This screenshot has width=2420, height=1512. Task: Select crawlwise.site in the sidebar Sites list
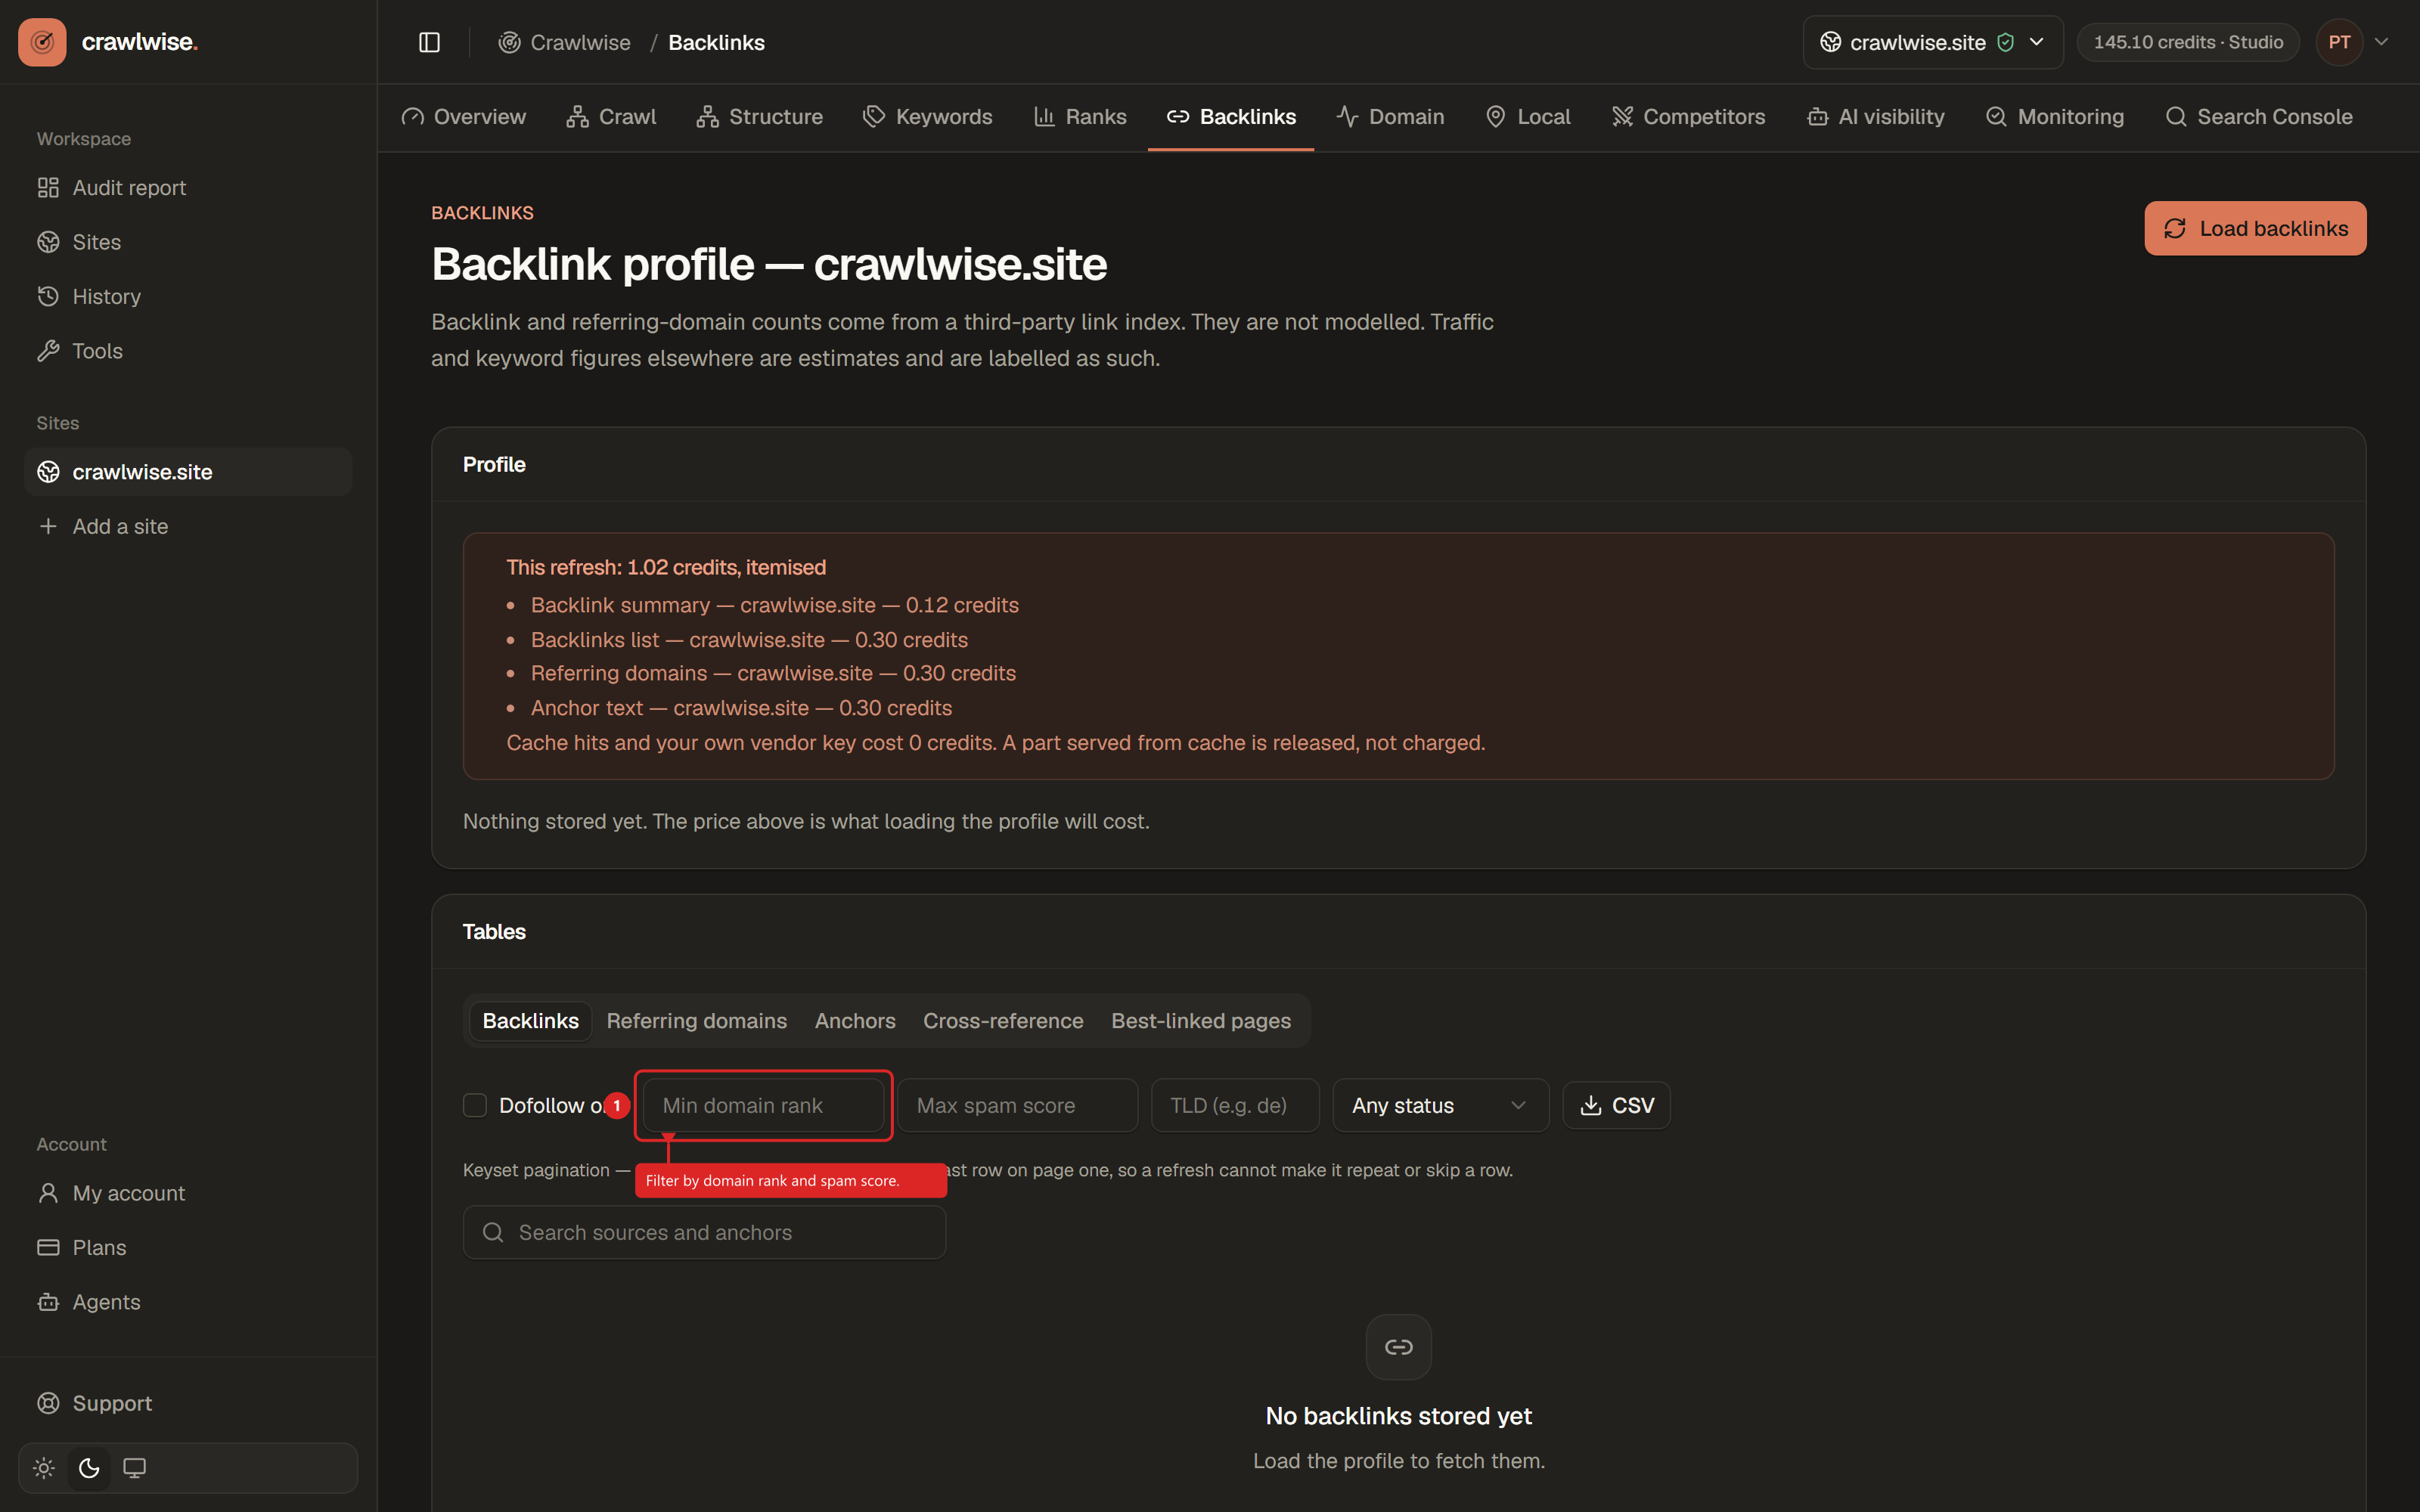click(x=188, y=472)
